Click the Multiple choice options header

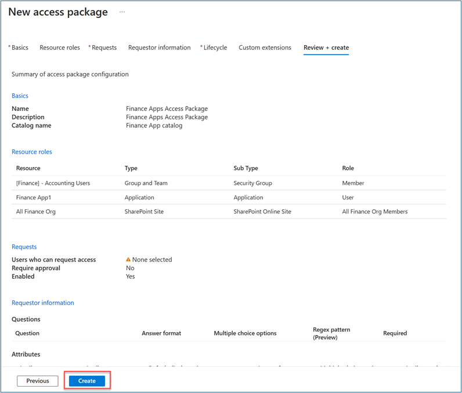click(245, 333)
